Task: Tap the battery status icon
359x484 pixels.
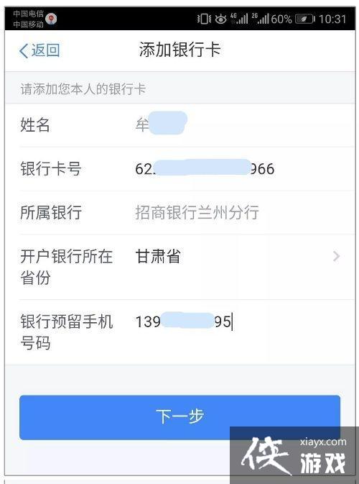Action: tap(304, 19)
